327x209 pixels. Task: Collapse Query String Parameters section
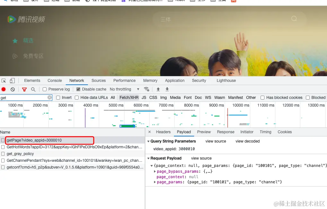[x=149, y=141]
